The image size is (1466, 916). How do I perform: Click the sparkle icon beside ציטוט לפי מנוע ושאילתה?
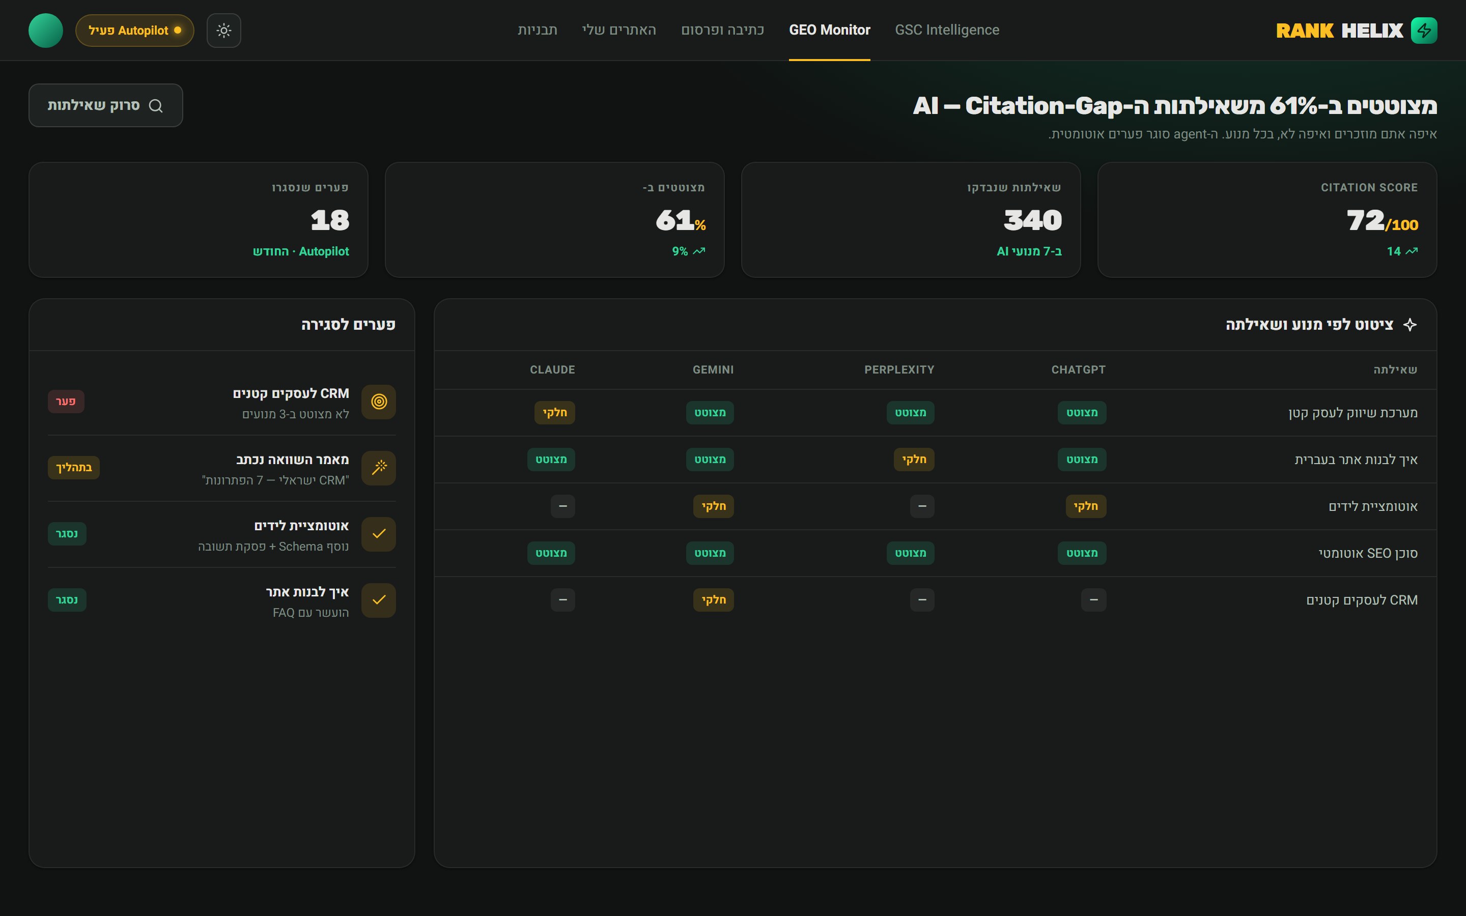point(1409,325)
